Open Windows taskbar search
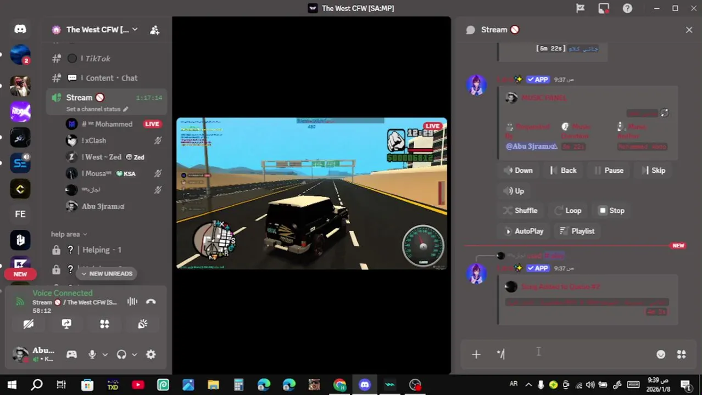The width and height of the screenshot is (702, 395). [x=37, y=385]
